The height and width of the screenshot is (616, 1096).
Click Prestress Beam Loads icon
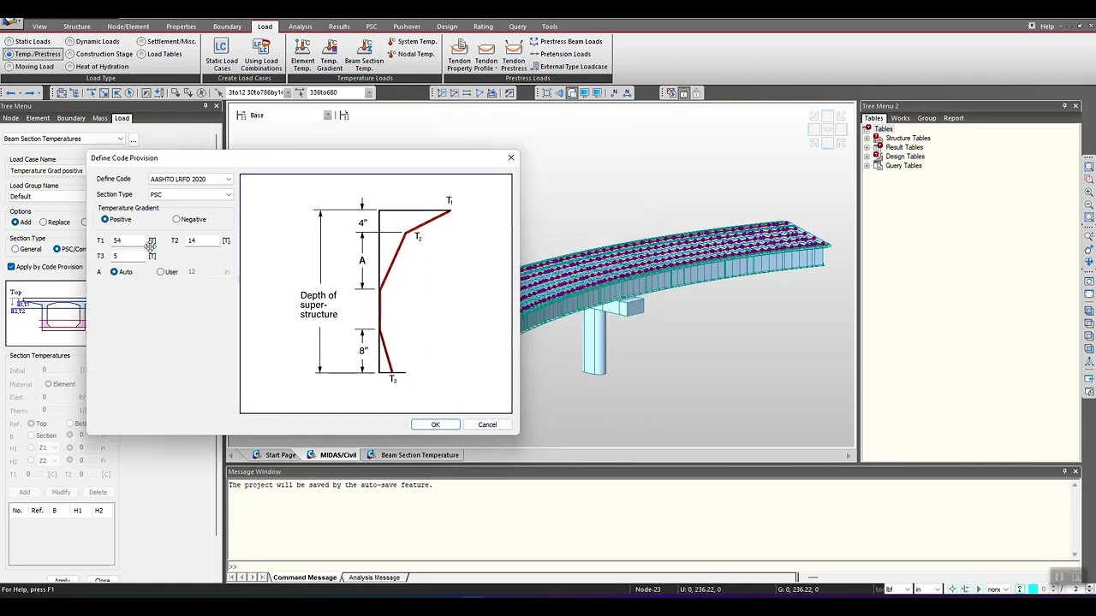(x=566, y=41)
